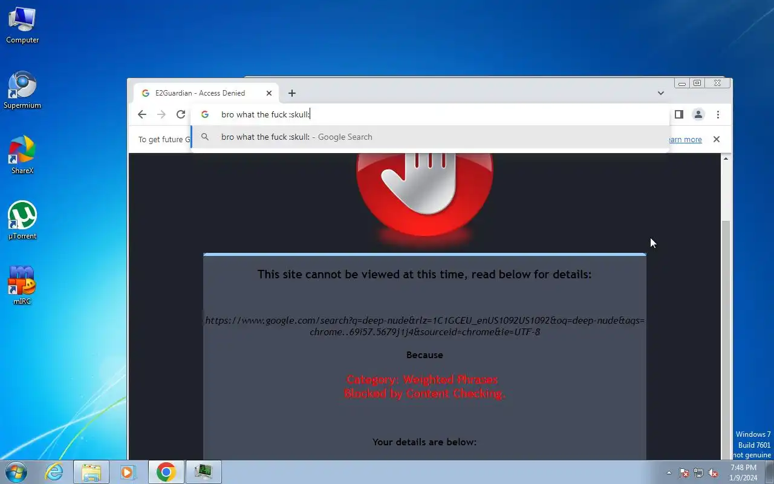This screenshot has height=484, width=774.
Task: Open the mIRC desktop shortcut
Action: point(22,286)
